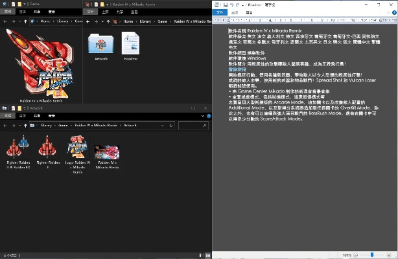Open Share tab in Raiden IV x Mikado Remix window

coord(119,12)
